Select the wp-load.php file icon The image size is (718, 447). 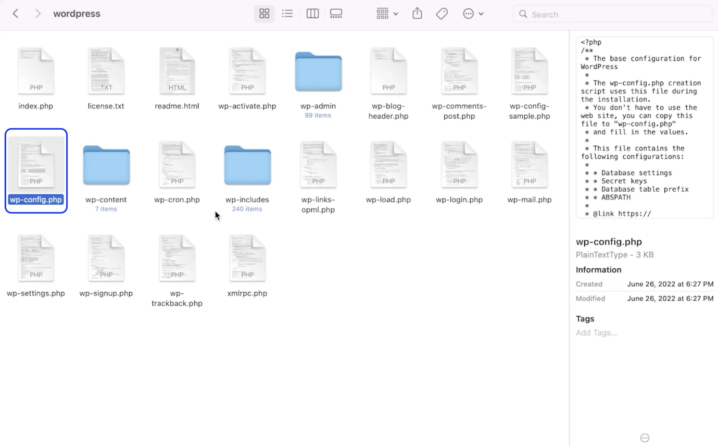tap(388, 165)
